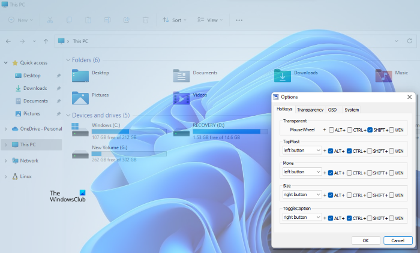420x253 pixels.
Task: Switch to the System tab
Action: (x=352, y=110)
